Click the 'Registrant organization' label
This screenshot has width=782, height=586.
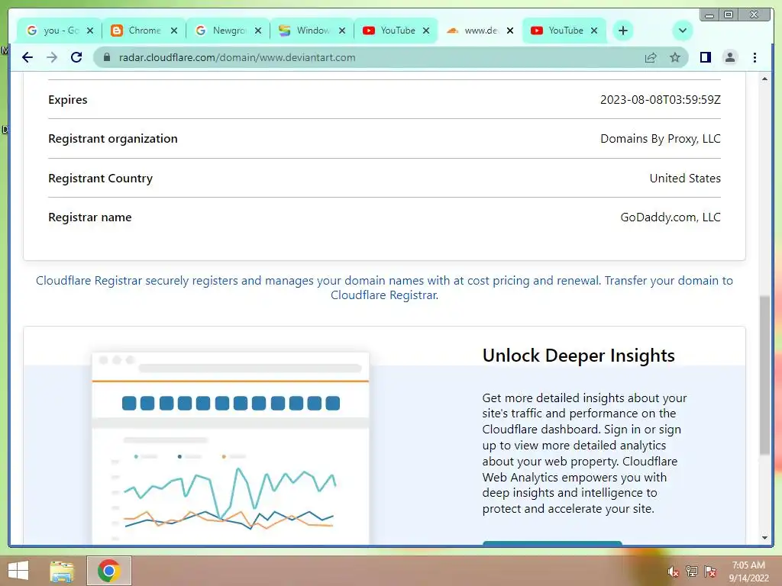[113, 139]
